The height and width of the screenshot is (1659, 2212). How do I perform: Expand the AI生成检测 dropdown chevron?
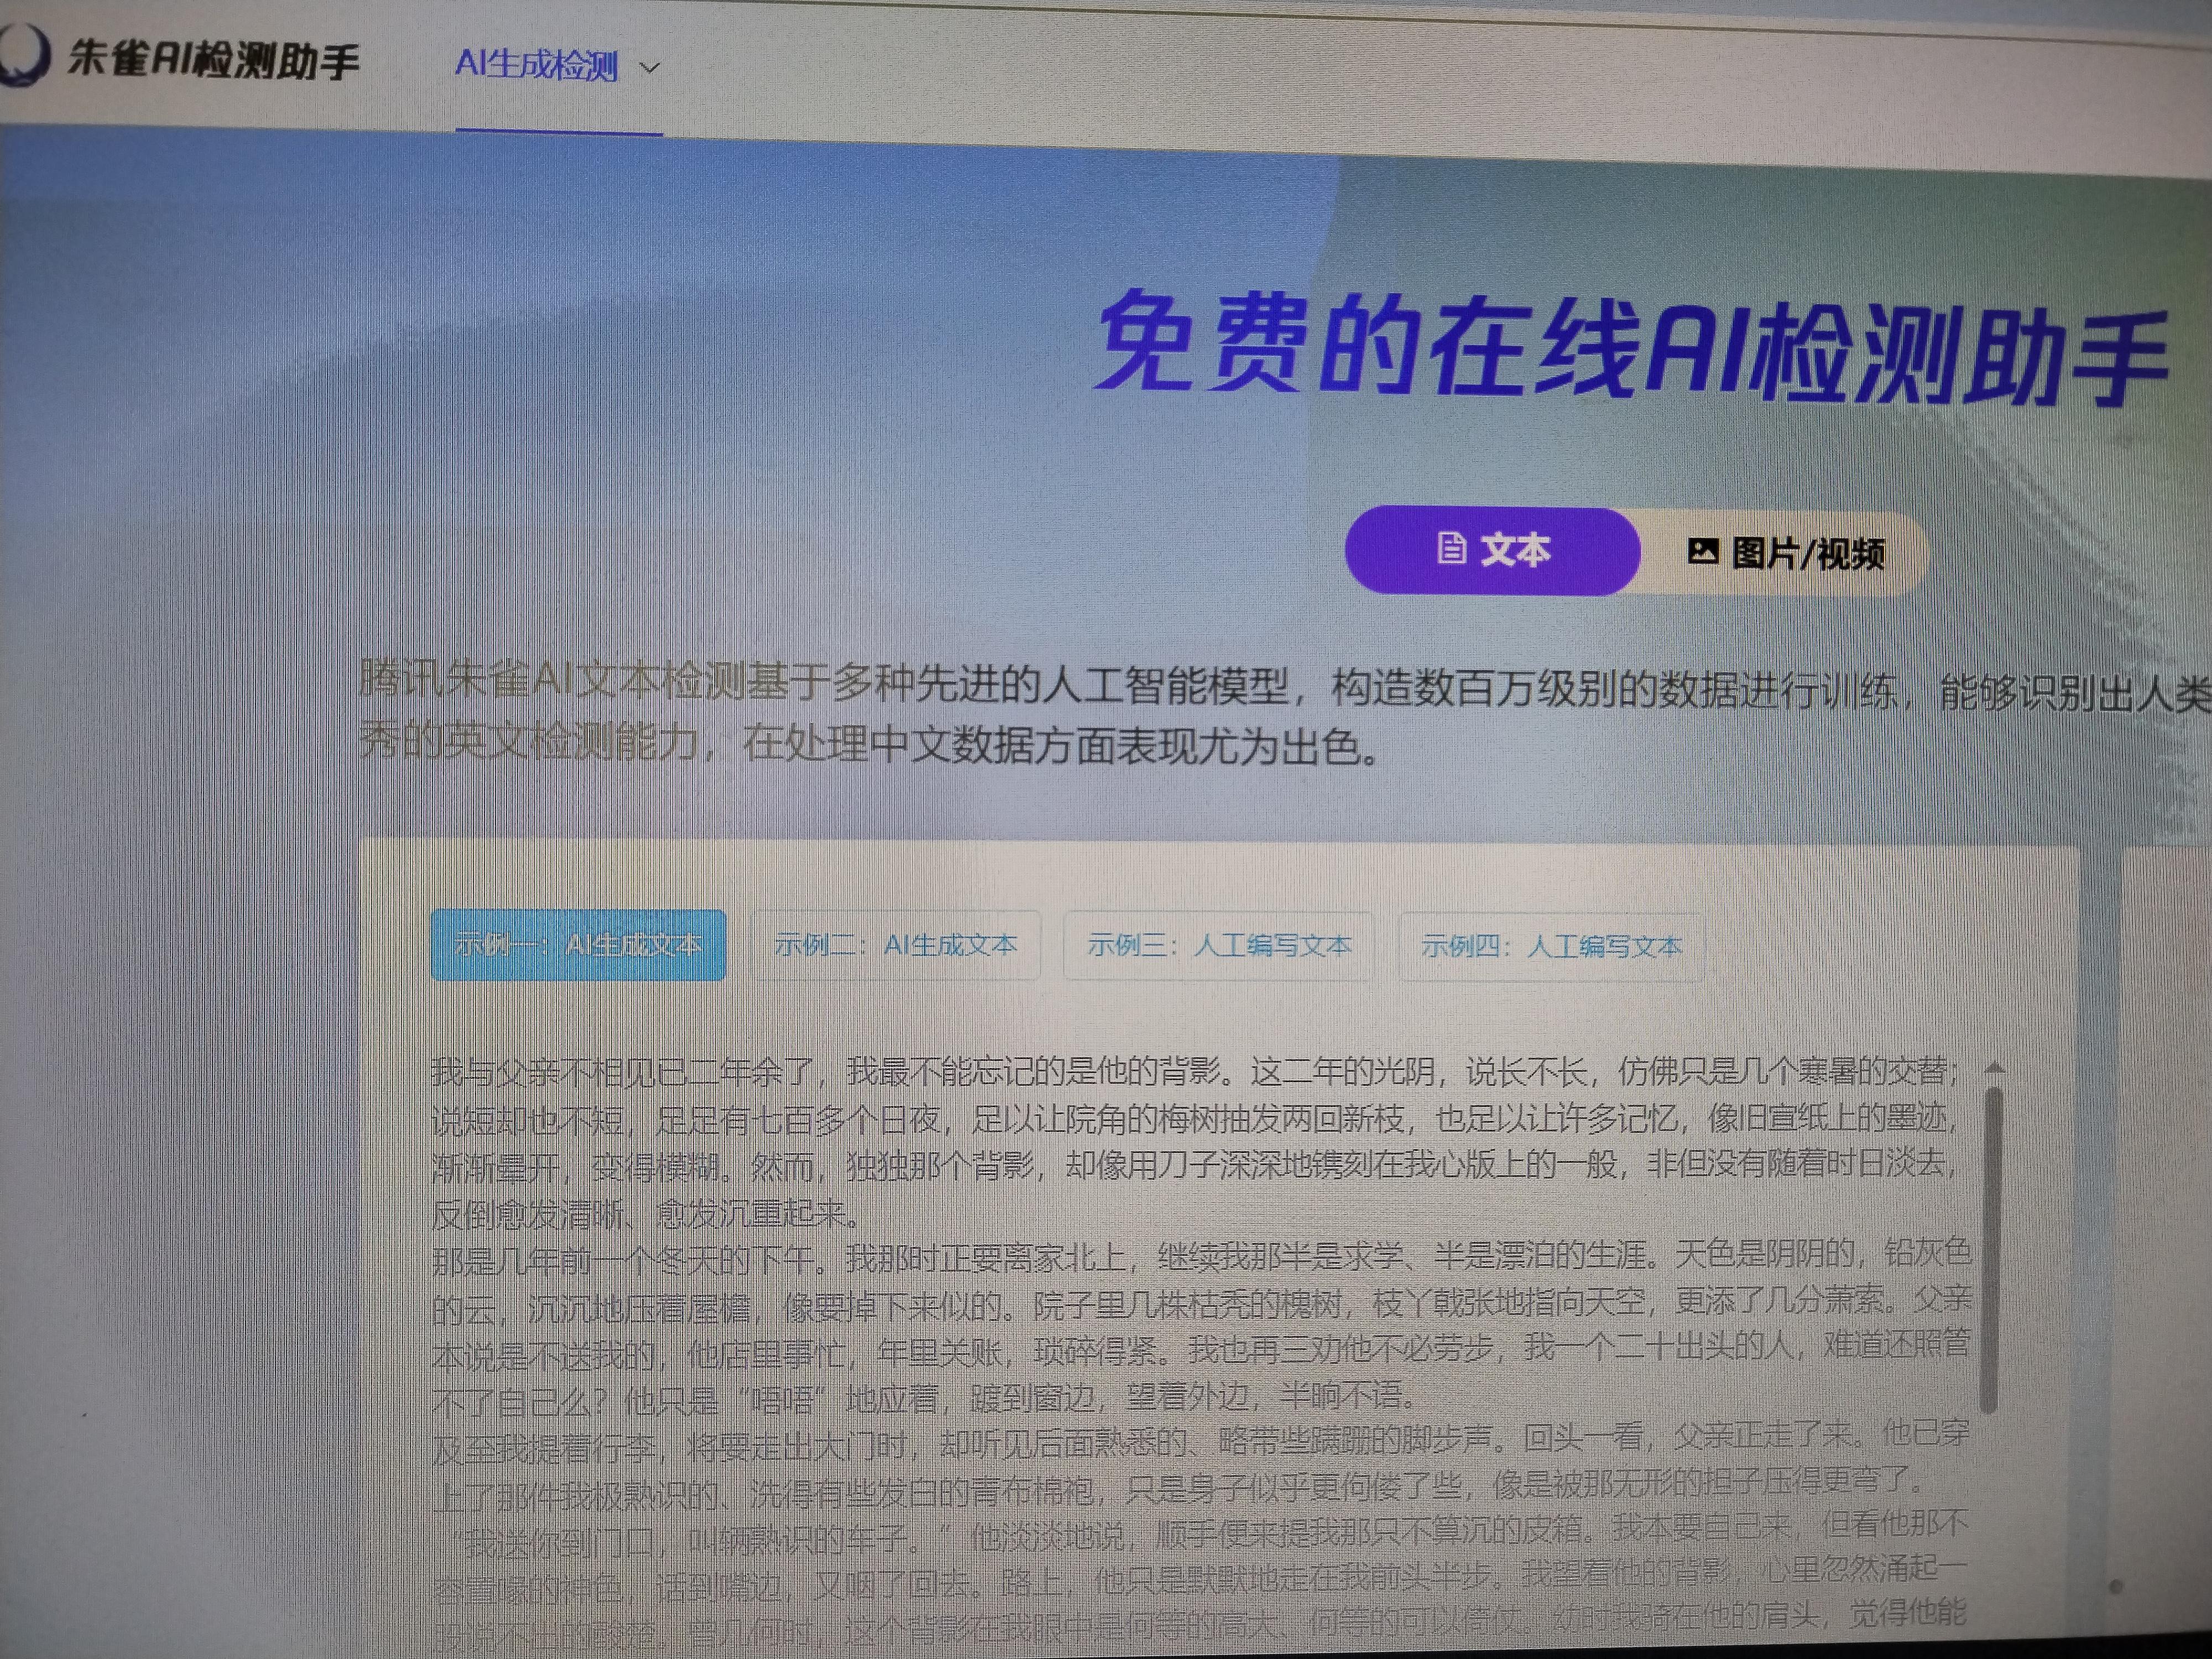point(650,68)
